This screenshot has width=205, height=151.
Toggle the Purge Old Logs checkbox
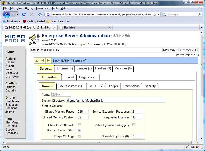(79, 136)
